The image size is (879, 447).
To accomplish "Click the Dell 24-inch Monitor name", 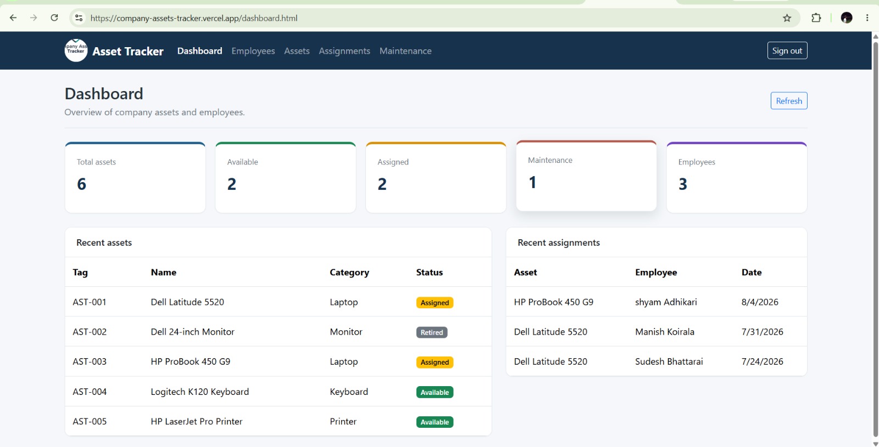I will pos(192,332).
